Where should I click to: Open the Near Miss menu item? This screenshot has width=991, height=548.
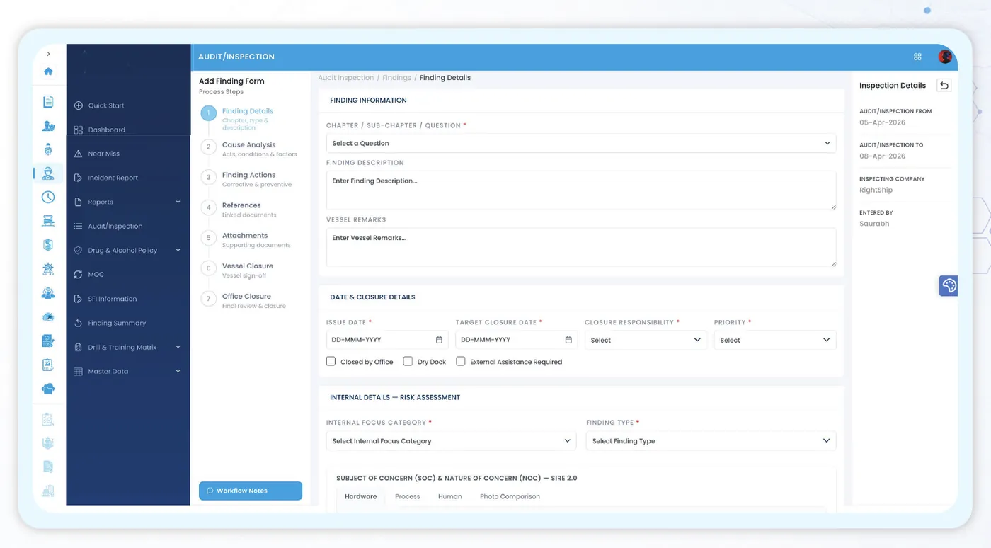click(x=104, y=154)
